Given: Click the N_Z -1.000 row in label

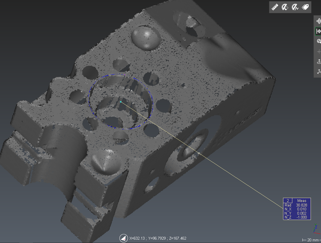Looking at the screenshot, I should point(297,217).
